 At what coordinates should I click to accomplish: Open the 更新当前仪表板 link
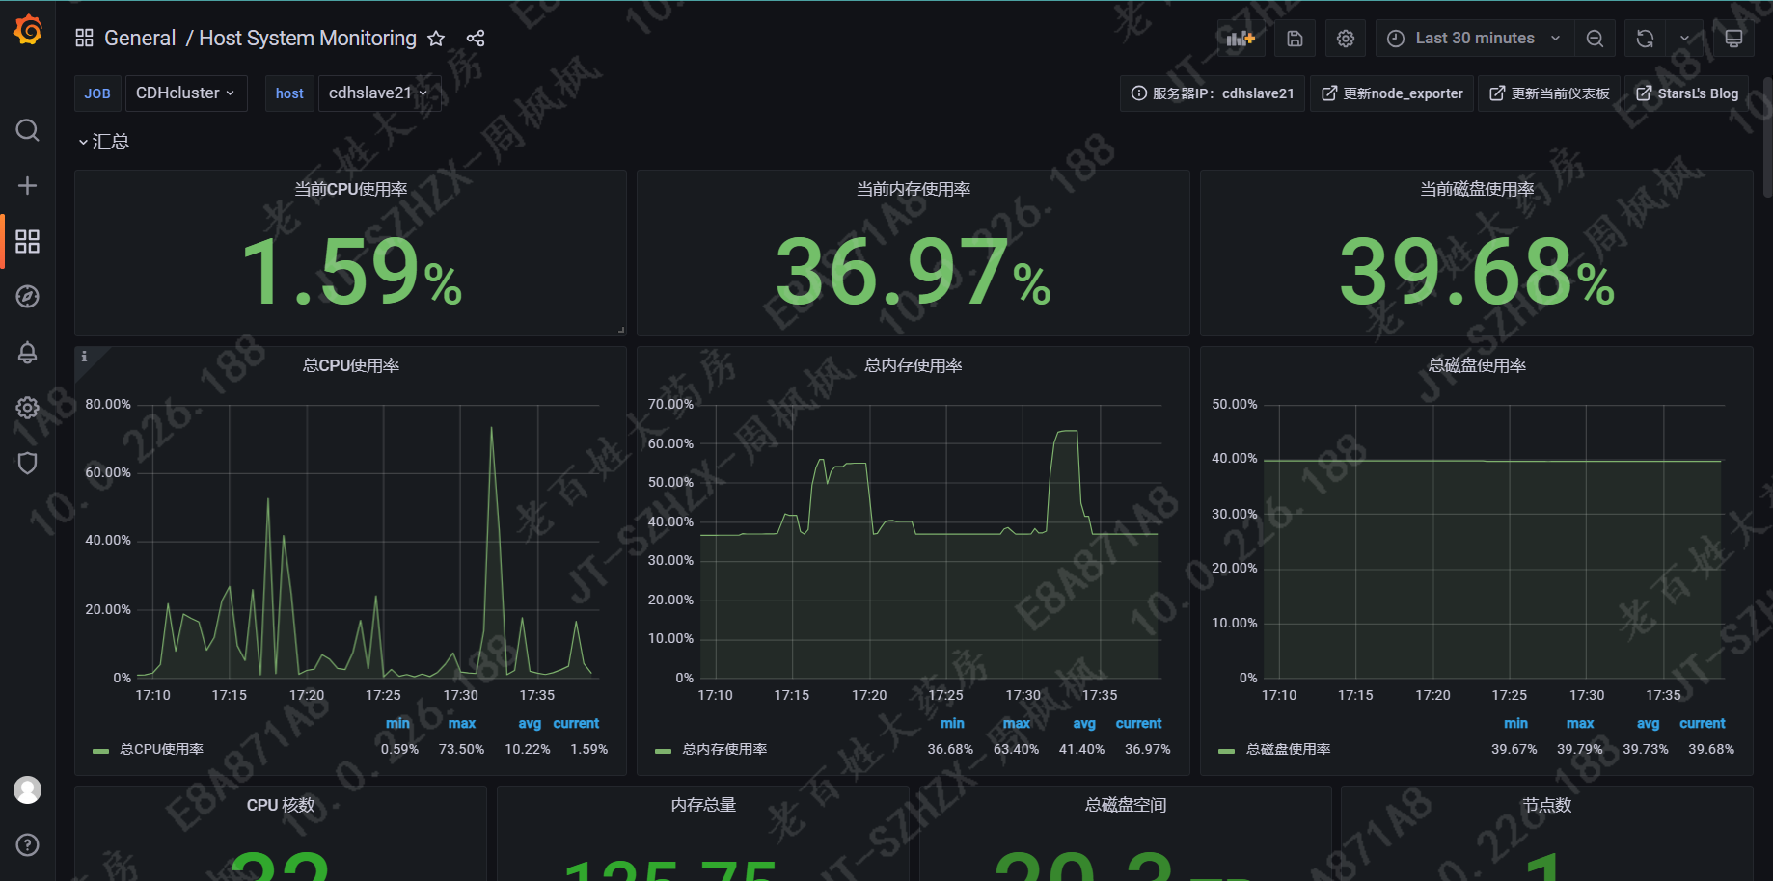[x=1549, y=93]
